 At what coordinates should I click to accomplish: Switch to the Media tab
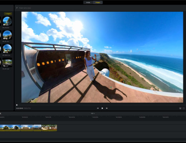coord(88,3)
